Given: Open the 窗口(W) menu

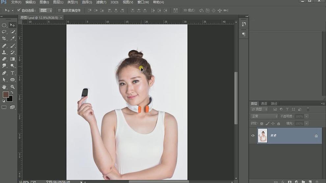Looking at the screenshot, I should coord(143,2).
